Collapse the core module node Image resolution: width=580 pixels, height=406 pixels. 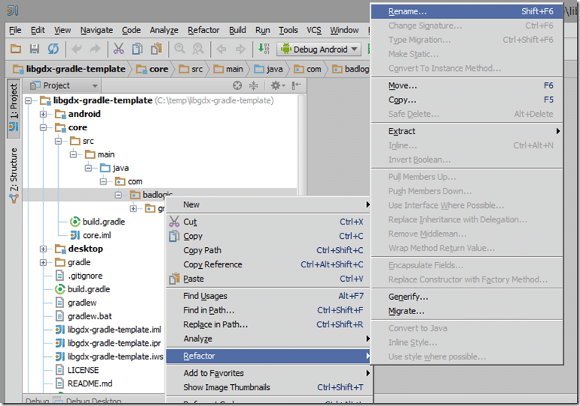(x=43, y=127)
